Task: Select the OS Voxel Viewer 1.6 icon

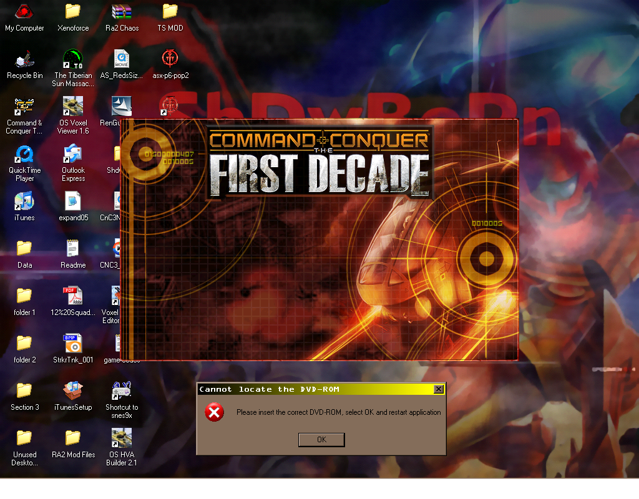Action: pyautogui.click(x=73, y=107)
